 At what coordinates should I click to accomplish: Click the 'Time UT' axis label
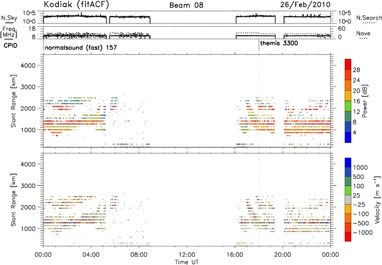coord(187,262)
